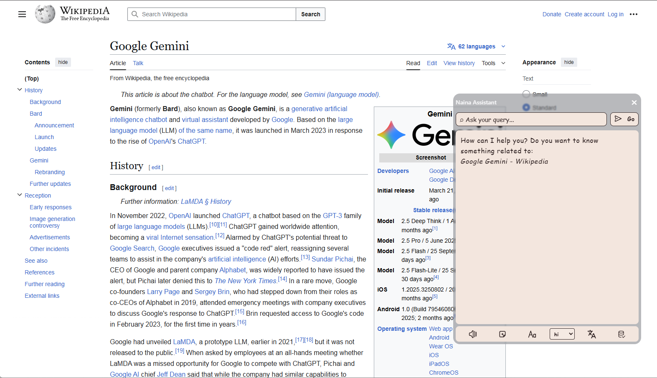The height and width of the screenshot is (378, 657).
Task: Click the edit link beside Background heading
Action: click(169, 188)
